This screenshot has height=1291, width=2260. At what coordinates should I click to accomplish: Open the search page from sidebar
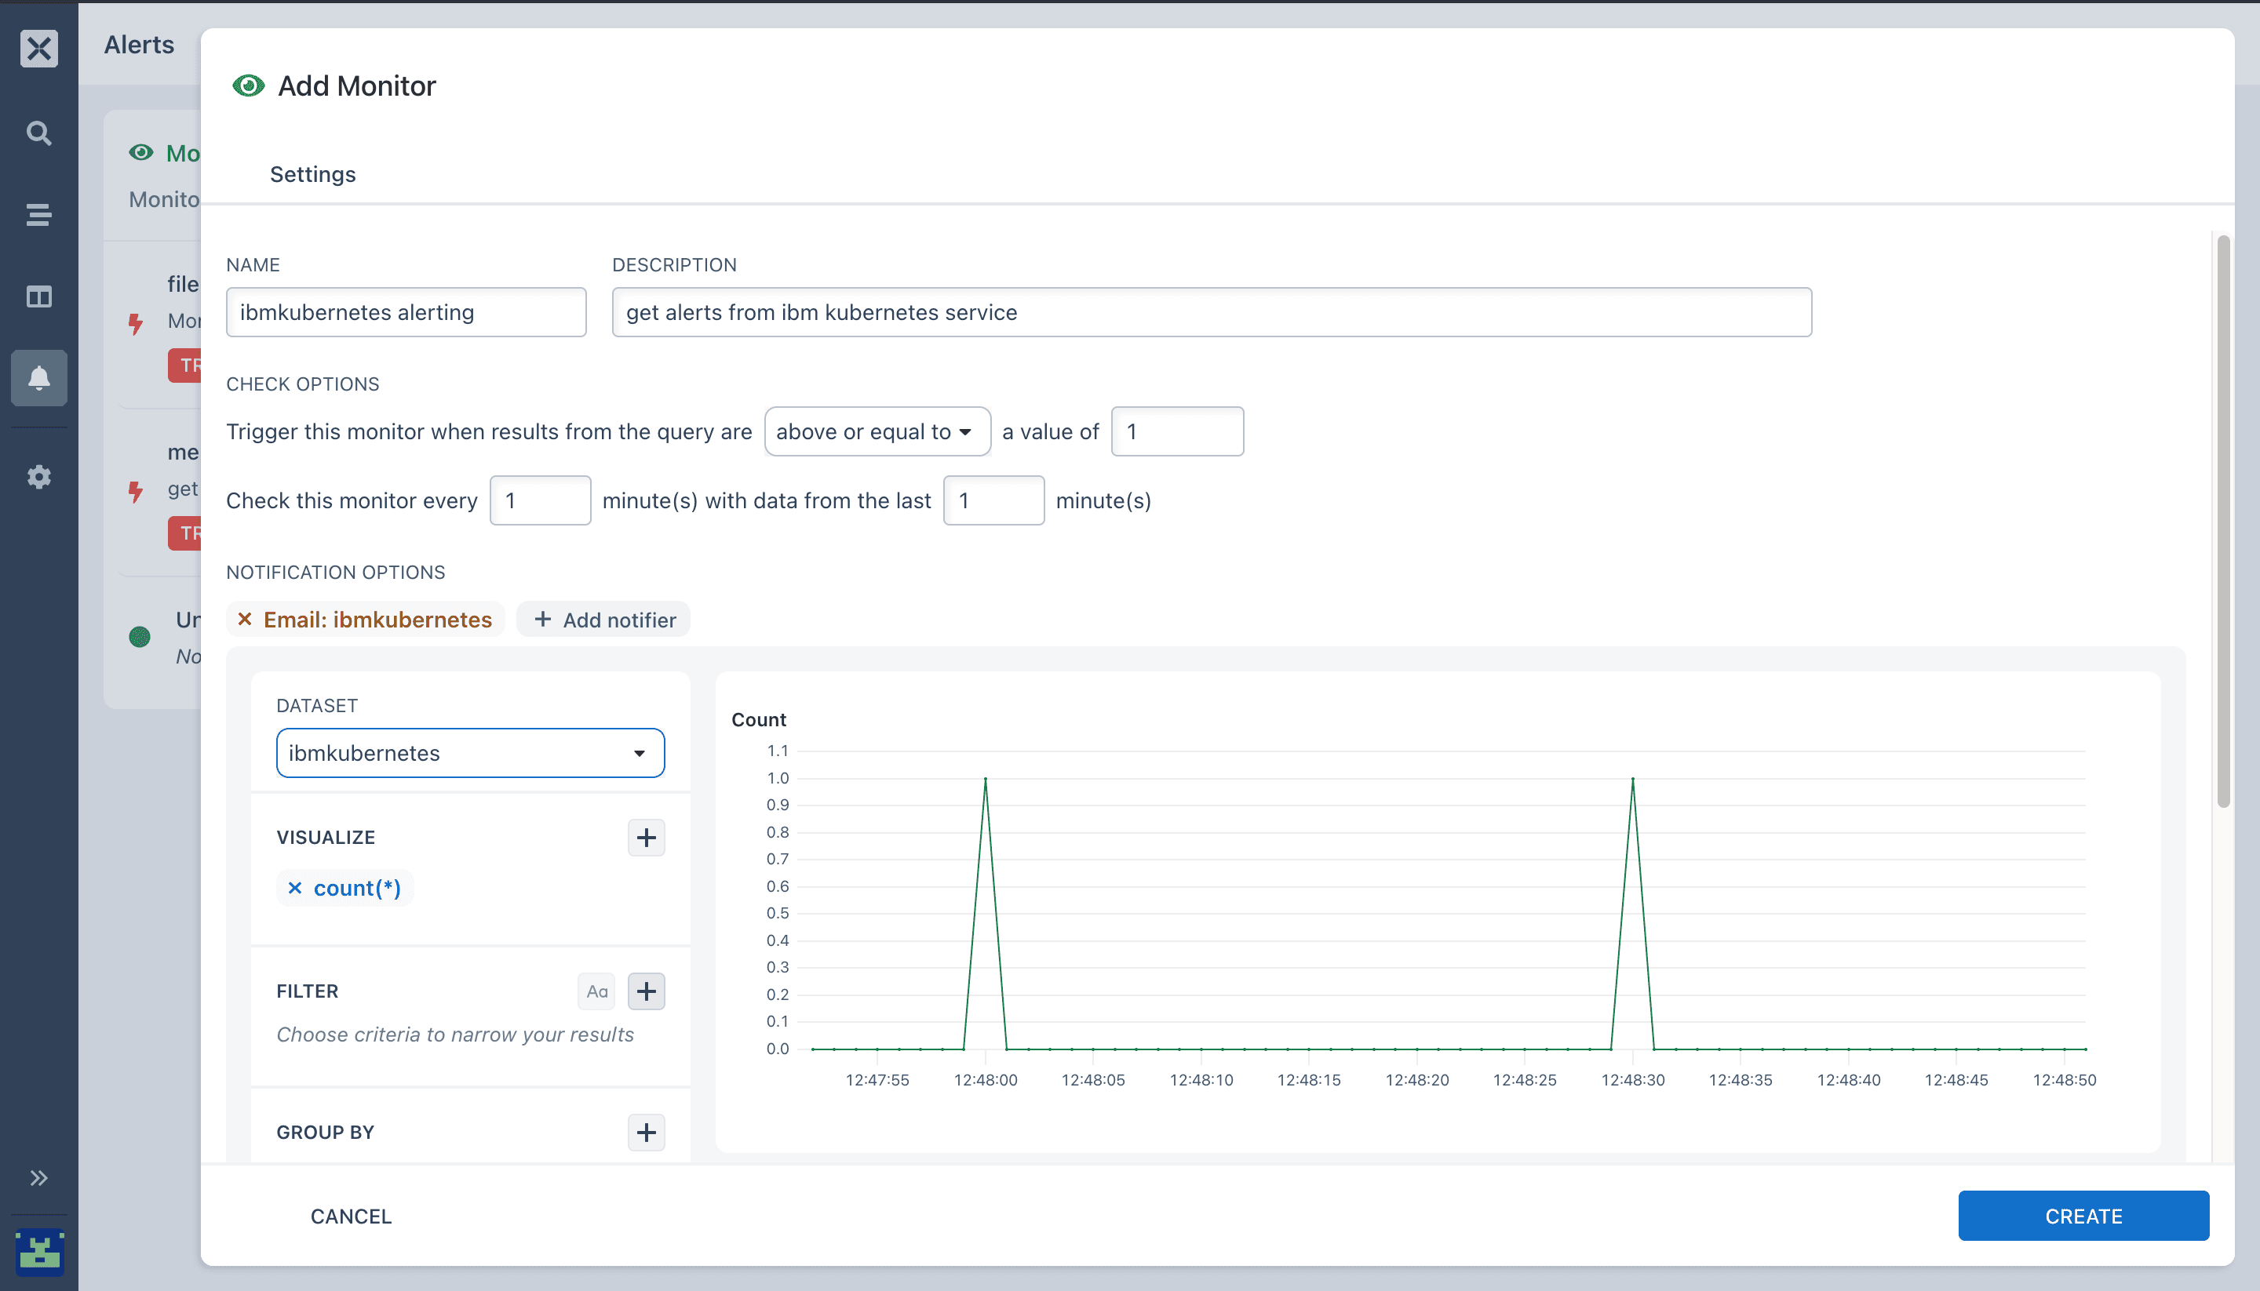coord(39,133)
